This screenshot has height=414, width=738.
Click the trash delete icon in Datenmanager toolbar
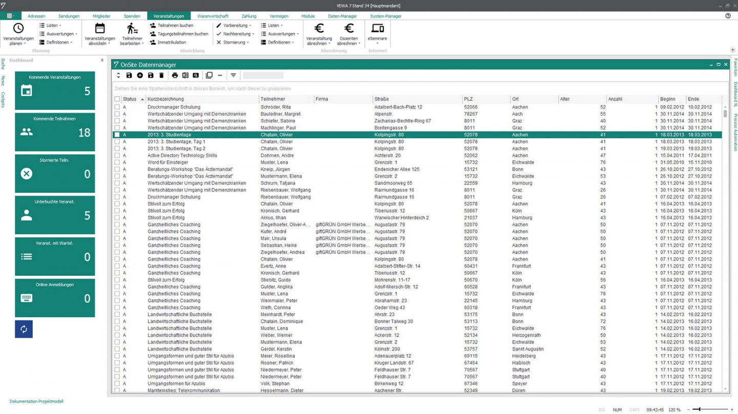(161, 75)
